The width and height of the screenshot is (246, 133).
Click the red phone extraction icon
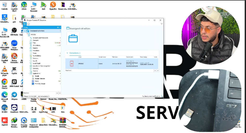(x=72, y=64)
